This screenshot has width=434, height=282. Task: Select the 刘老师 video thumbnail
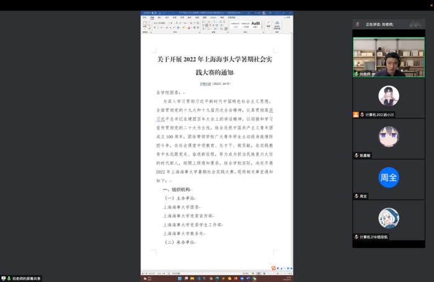(389, 57)
